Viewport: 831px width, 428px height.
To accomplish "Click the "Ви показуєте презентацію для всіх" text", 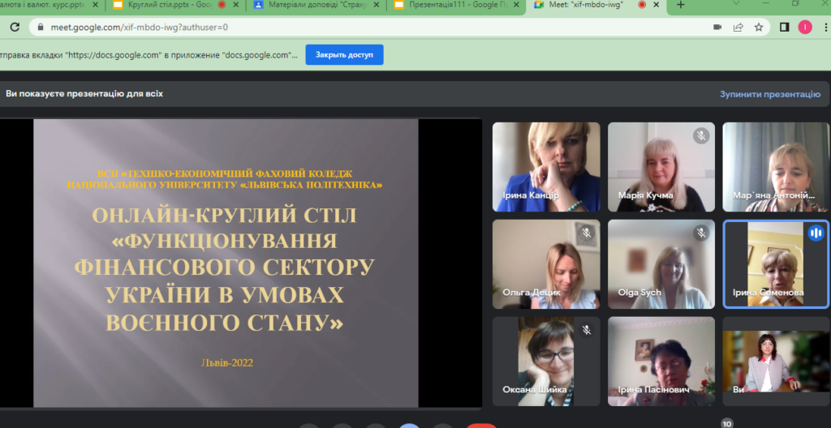I will [84, 94].
